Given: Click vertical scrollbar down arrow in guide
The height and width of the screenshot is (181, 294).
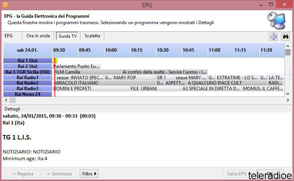Looking at the screenshot, I should (288, 94).
